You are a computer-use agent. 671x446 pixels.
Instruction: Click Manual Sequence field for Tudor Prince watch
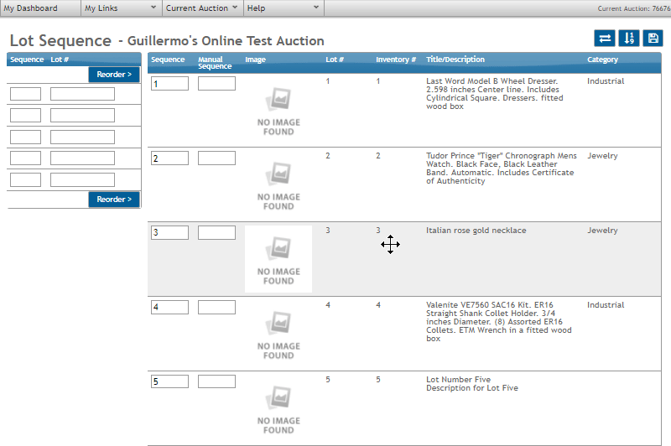tap(216, 158)
